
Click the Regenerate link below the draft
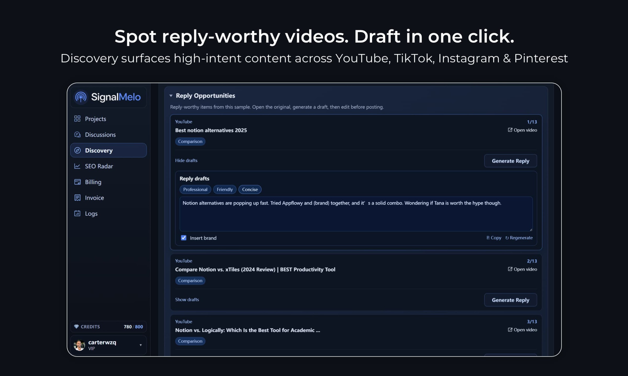pos(519,238)
